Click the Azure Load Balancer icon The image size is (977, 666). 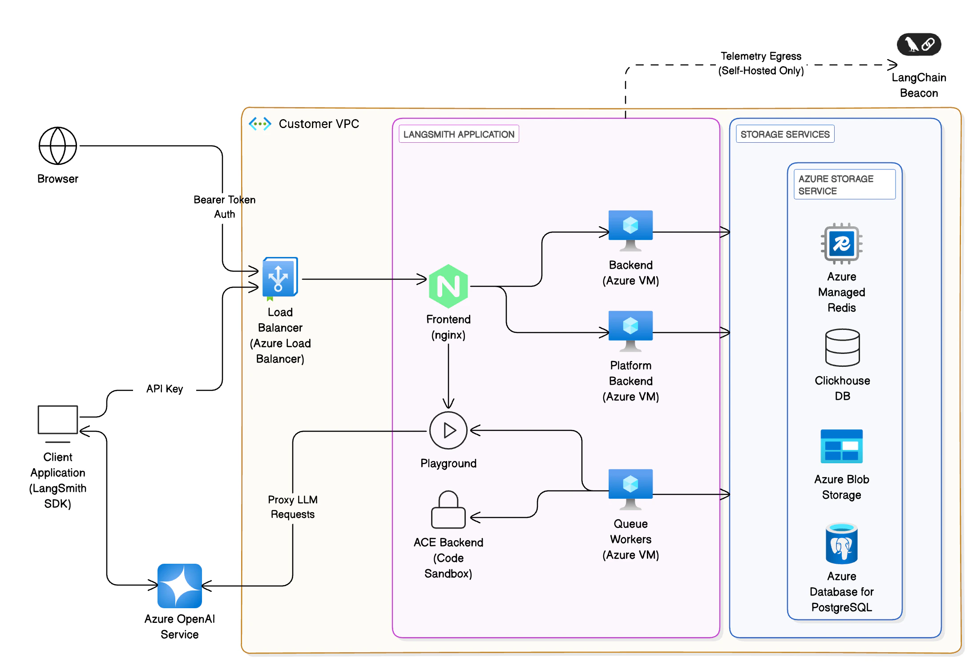(279, 277)
